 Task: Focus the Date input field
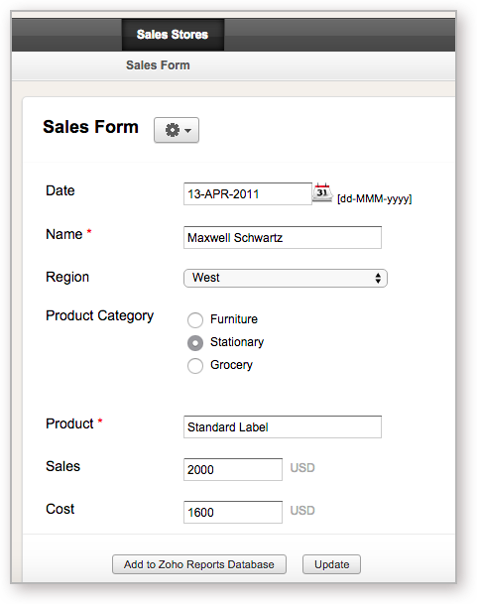point(248,193)
